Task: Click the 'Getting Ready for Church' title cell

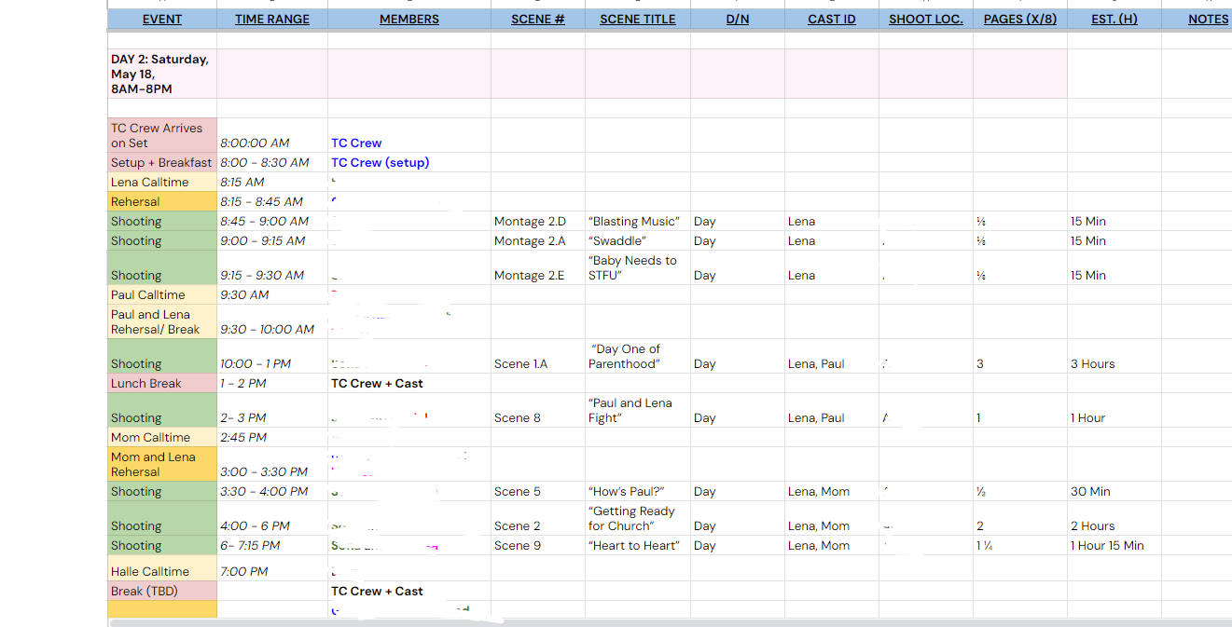Action: point(638,518)
